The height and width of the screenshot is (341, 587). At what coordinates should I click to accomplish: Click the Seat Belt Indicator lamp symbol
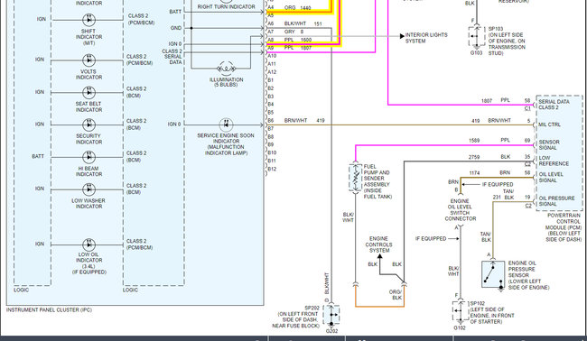(x=89, y=92)
